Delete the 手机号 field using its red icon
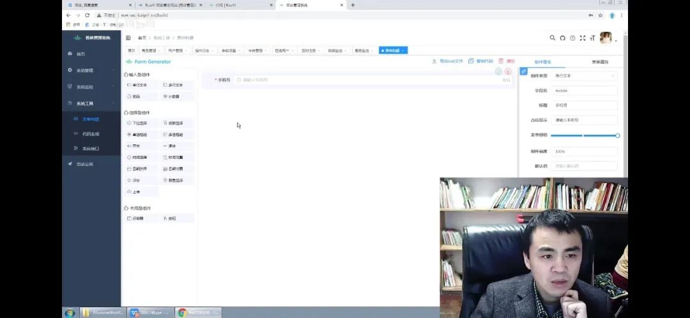 click(508, 72)
